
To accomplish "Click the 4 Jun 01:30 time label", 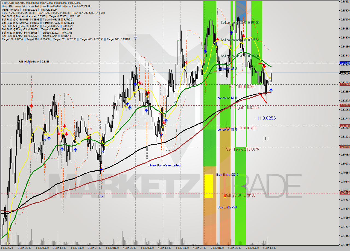I will point(112,248).
